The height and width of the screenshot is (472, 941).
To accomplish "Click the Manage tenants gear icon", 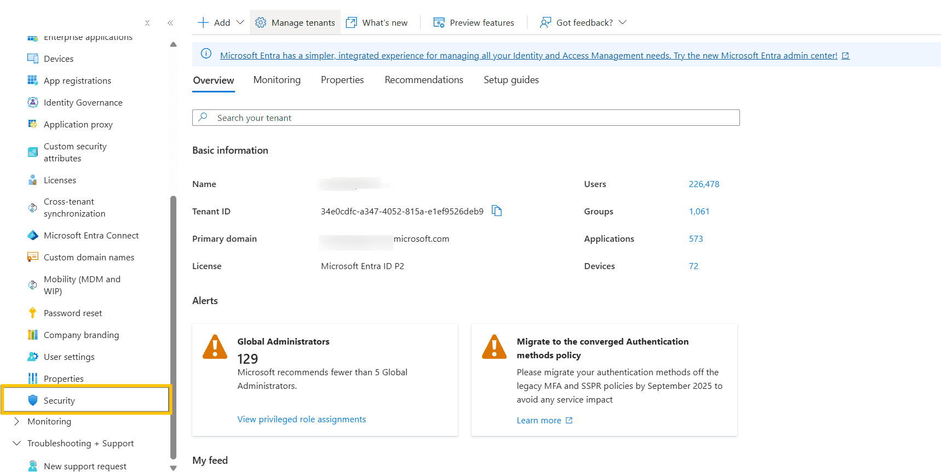I will [x=261, y=22].
